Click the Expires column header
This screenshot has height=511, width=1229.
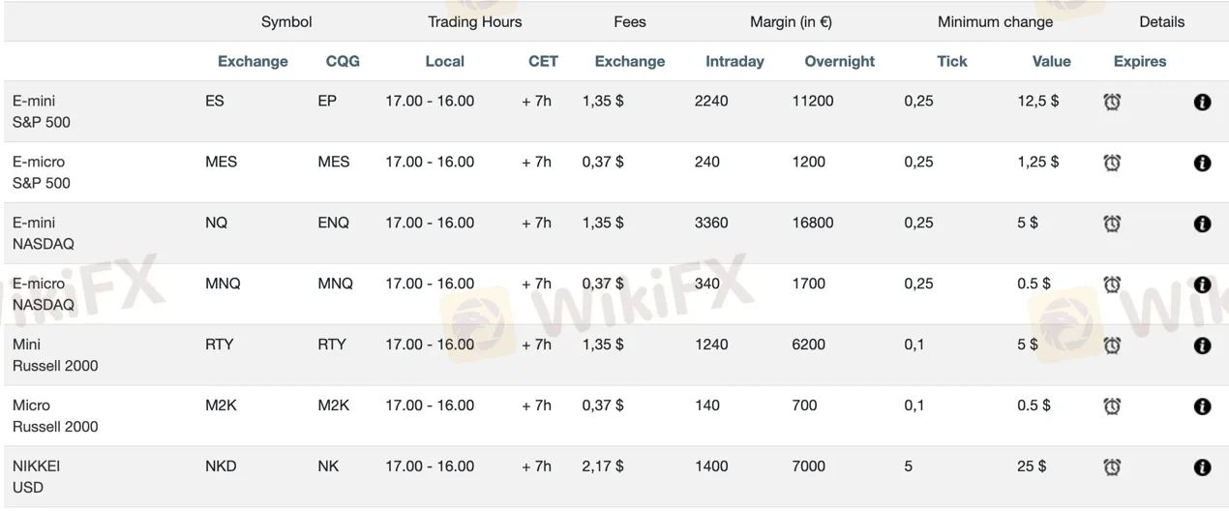point(1140,61)
